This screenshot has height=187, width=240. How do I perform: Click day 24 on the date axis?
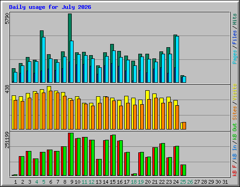176,182
